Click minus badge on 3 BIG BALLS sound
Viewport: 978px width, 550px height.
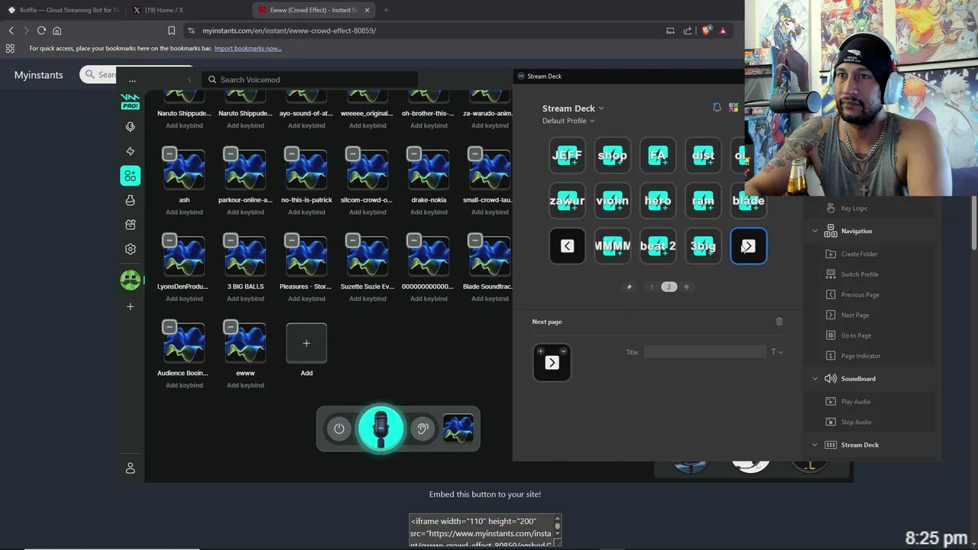click(231, 240)
